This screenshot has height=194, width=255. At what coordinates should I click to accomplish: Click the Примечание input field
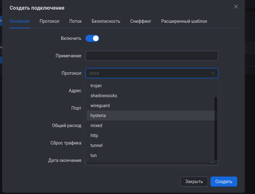pyautogui.click(x=152, y=56)
